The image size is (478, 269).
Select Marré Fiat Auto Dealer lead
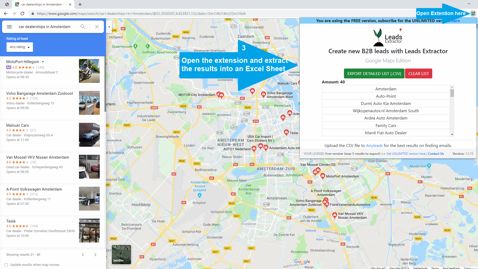coord(386,133)
